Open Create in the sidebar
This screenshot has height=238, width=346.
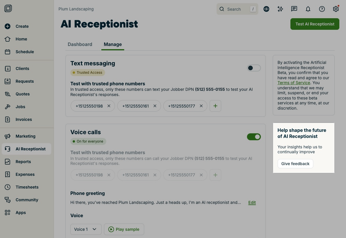pos(22,26)
